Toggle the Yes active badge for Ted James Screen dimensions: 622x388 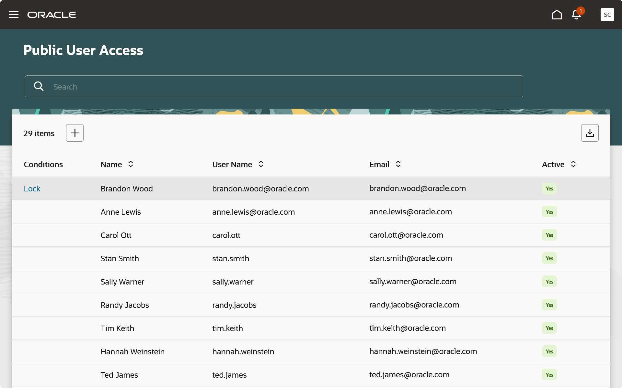tap(549, 374)
